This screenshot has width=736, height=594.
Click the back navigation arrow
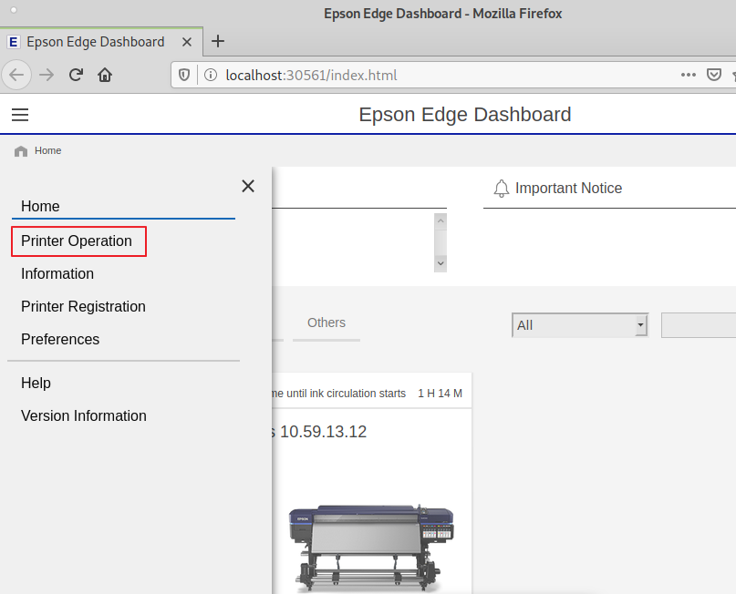coord(16,75)
